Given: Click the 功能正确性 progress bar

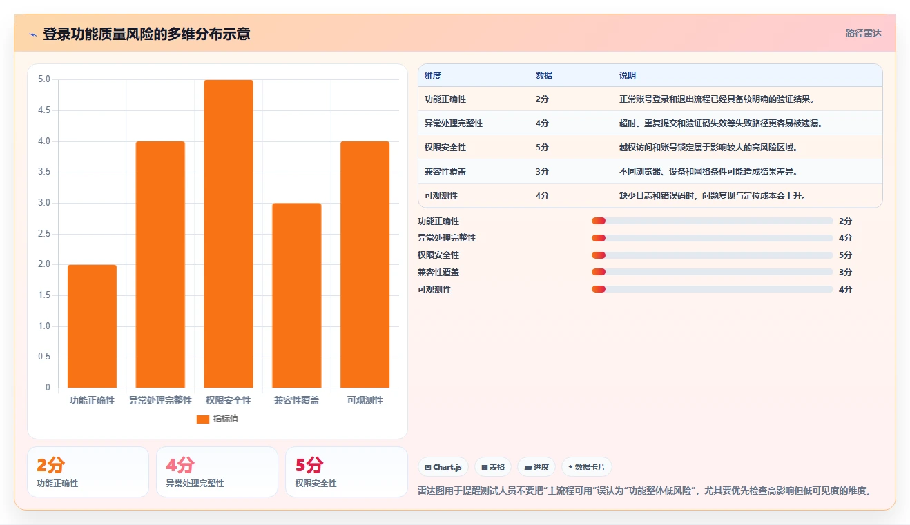Looking at the screenshot, I should 712,221.
